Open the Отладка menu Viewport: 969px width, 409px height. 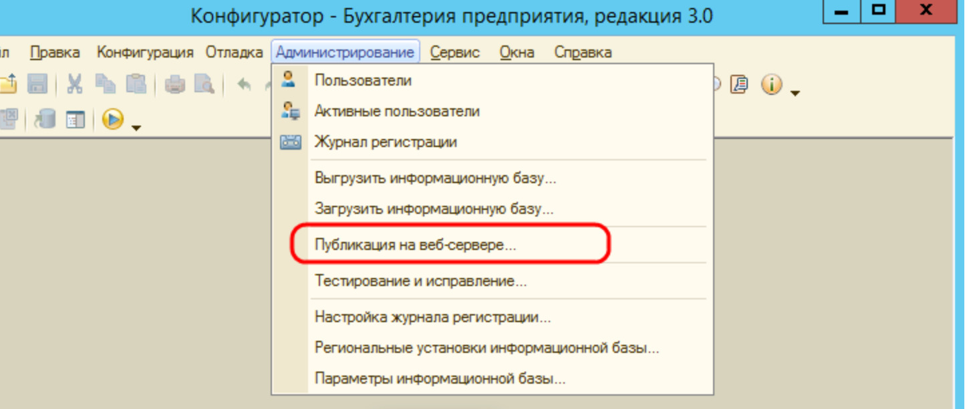pyautogui.click(x=234, y=52)
